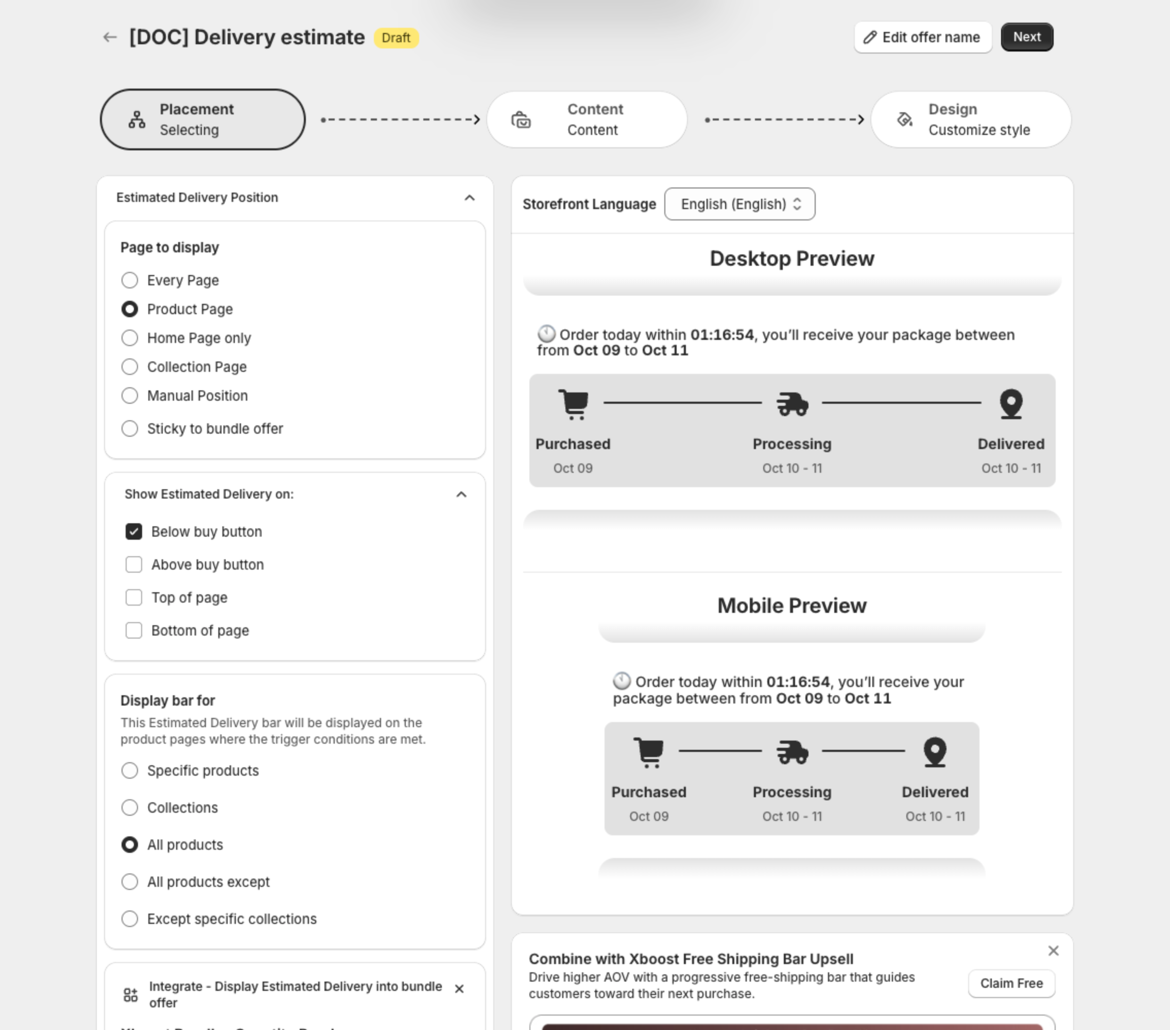The width and height of the screenshot is (1170, 1030).
Task: Close the Xboost Free Shipping Bar promo
Action: (1053, 950)
